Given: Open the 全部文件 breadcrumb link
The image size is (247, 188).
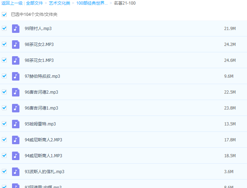Looking at the screenshot, I should click(34, 3).
